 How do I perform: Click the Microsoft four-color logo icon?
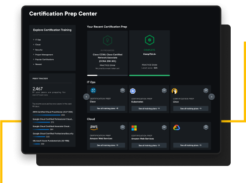tap(134, 128)
